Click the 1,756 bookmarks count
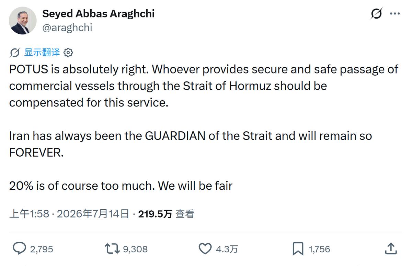The image size is (412, 266). coord(319,249)
